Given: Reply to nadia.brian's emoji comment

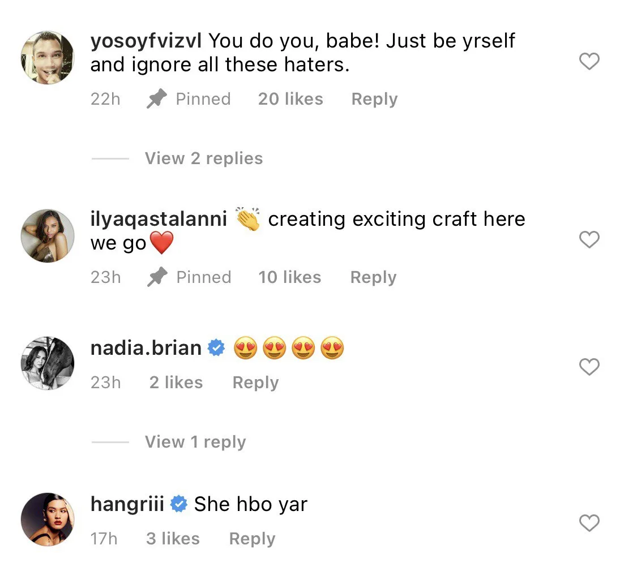Looking at the screenshot, I should (255, 383).
